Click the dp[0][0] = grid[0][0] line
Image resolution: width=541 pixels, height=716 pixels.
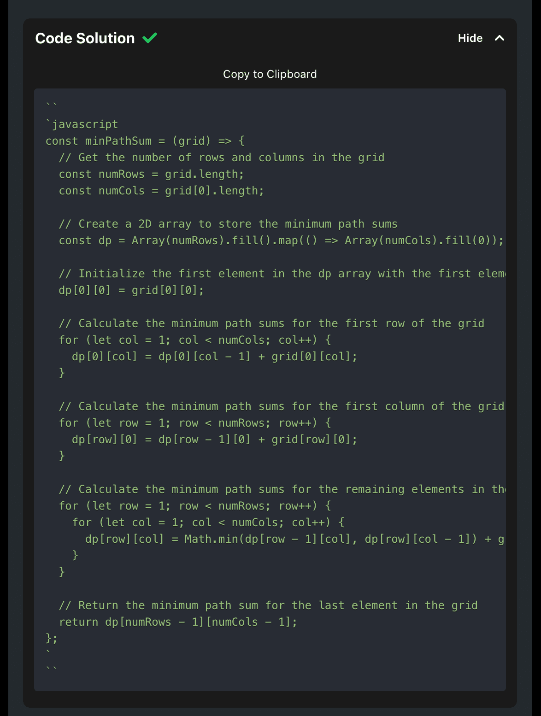click(x=131, y=290)
